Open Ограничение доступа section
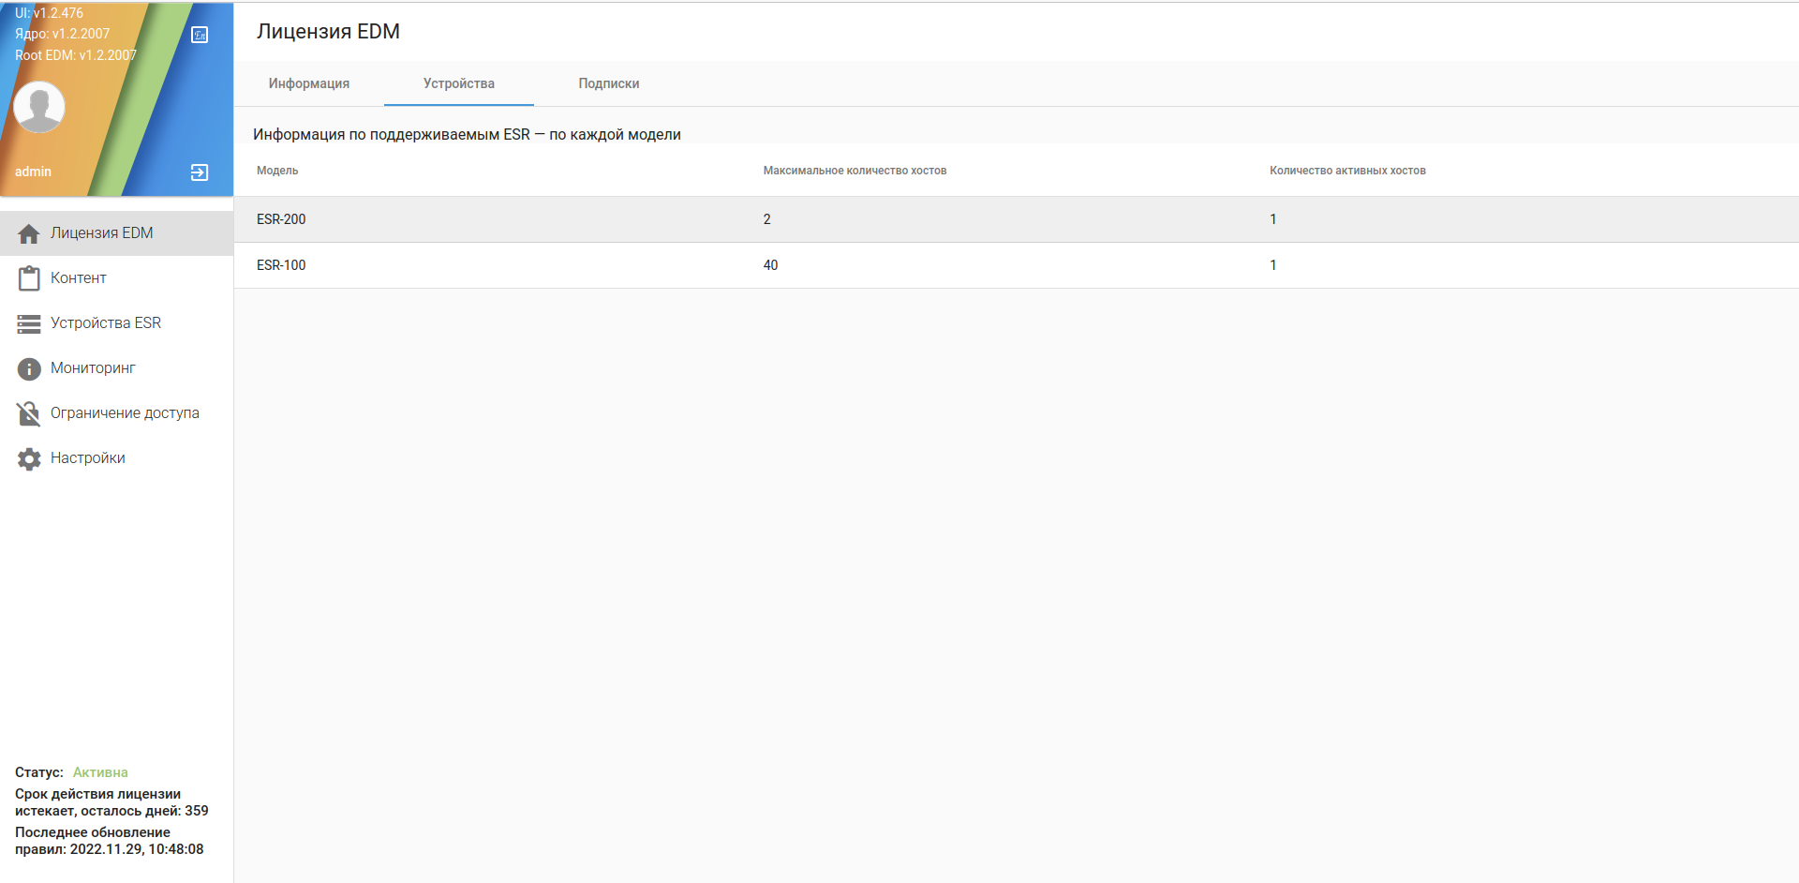Image resolution: width=1799 pixels, height=883 pixels. (116, 413)
